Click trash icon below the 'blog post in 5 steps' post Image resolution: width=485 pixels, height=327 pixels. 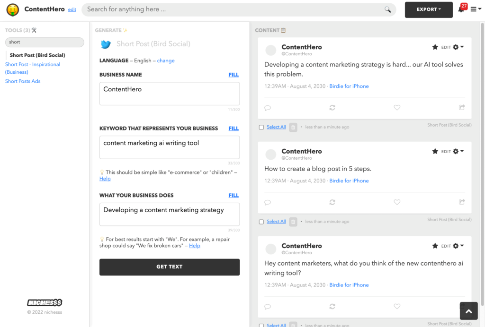[293, 222]
